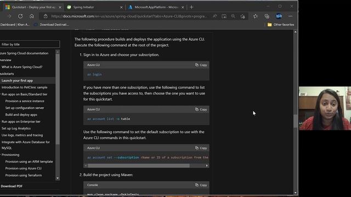Image resolution: width=351 pixels, height=197 pixels.
Task: Click code block horizontal scrollbar thumb
Action: [139, 165]
